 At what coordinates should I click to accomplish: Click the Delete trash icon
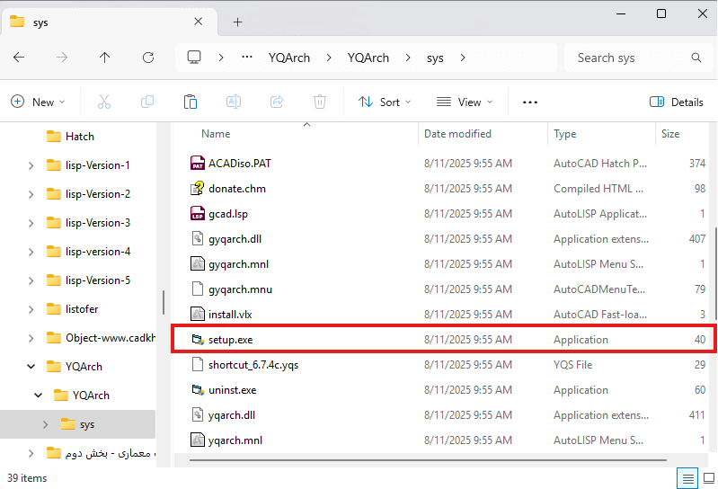[320, 102]
